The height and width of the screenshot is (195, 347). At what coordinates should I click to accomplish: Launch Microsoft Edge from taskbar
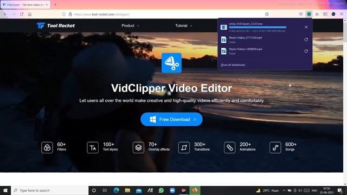[116, 190]
